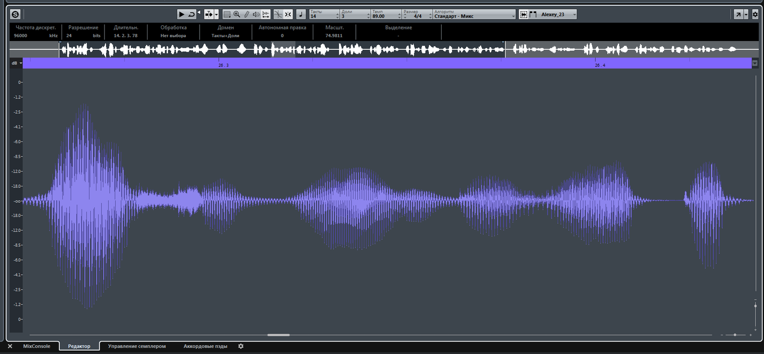Click Нет выбора processing value

[173, 35]
